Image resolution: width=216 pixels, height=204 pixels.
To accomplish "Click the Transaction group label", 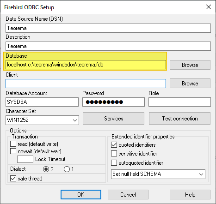I will [x=25, y=137].
